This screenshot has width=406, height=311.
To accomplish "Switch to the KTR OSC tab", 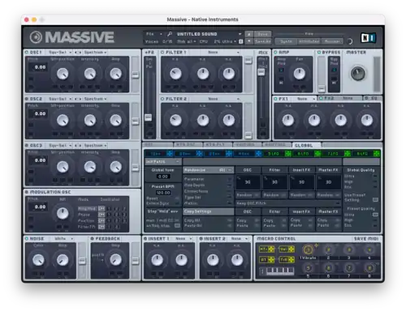I will point(188,145).
